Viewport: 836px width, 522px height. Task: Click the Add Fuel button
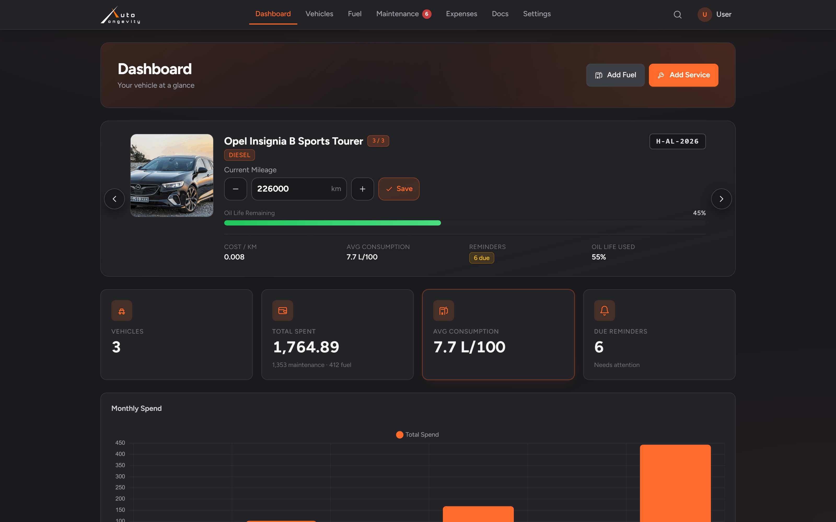pyautogui.click(x=615, y=75)
